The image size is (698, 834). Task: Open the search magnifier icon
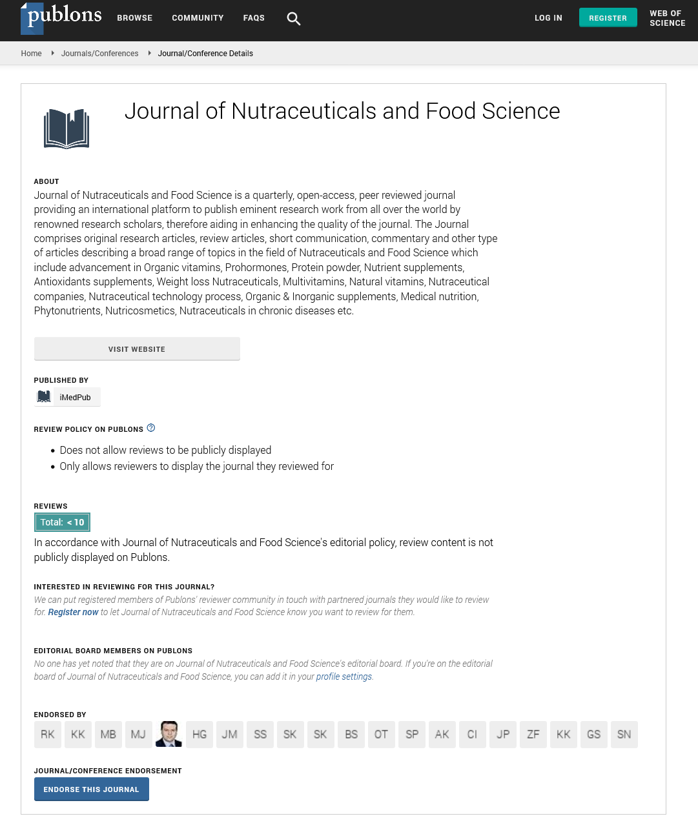(x=294, y=19)
